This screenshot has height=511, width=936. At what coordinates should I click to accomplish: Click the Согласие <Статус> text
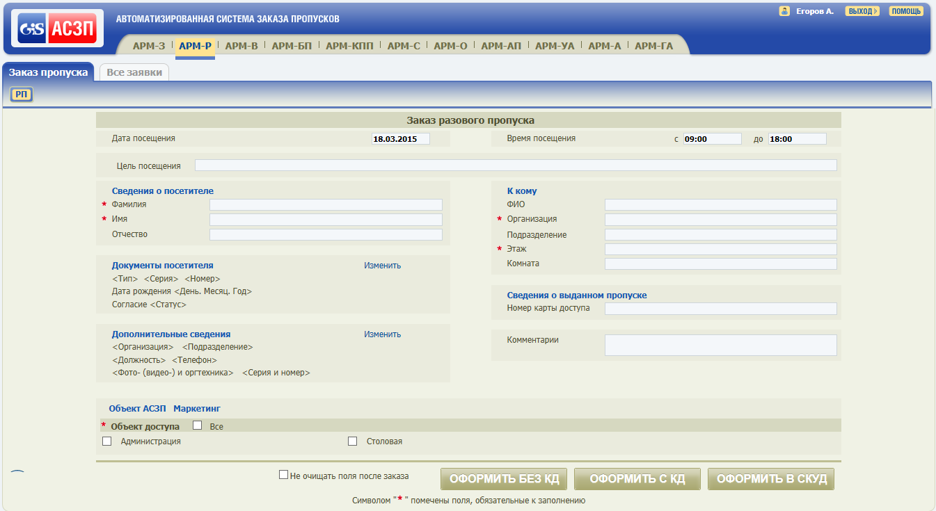click(x=149, y=305)
